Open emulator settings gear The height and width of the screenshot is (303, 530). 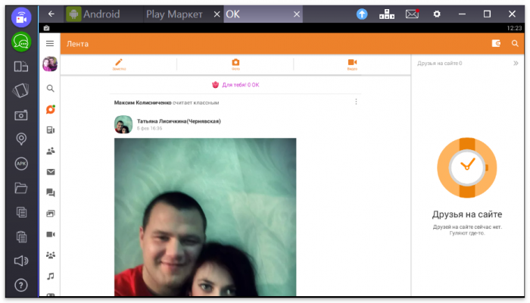click(436, 14)
